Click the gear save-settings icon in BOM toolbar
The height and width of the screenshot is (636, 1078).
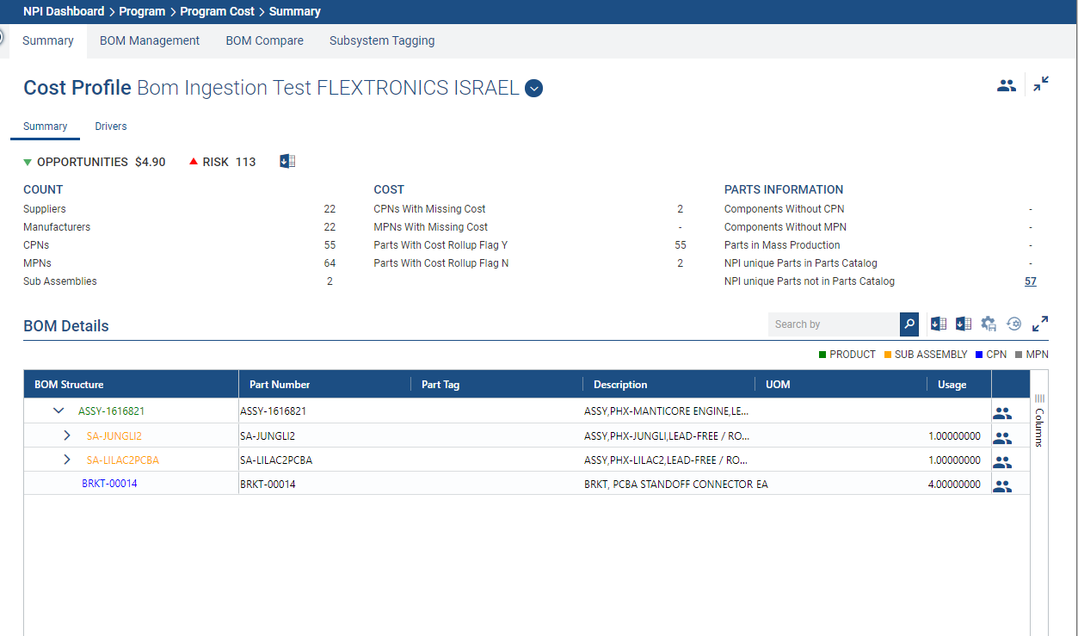pos(989,324)
